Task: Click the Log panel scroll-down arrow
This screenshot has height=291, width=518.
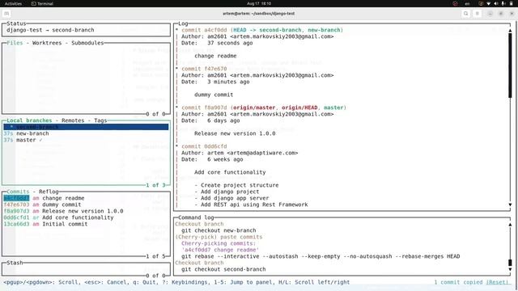Action: 510,205
